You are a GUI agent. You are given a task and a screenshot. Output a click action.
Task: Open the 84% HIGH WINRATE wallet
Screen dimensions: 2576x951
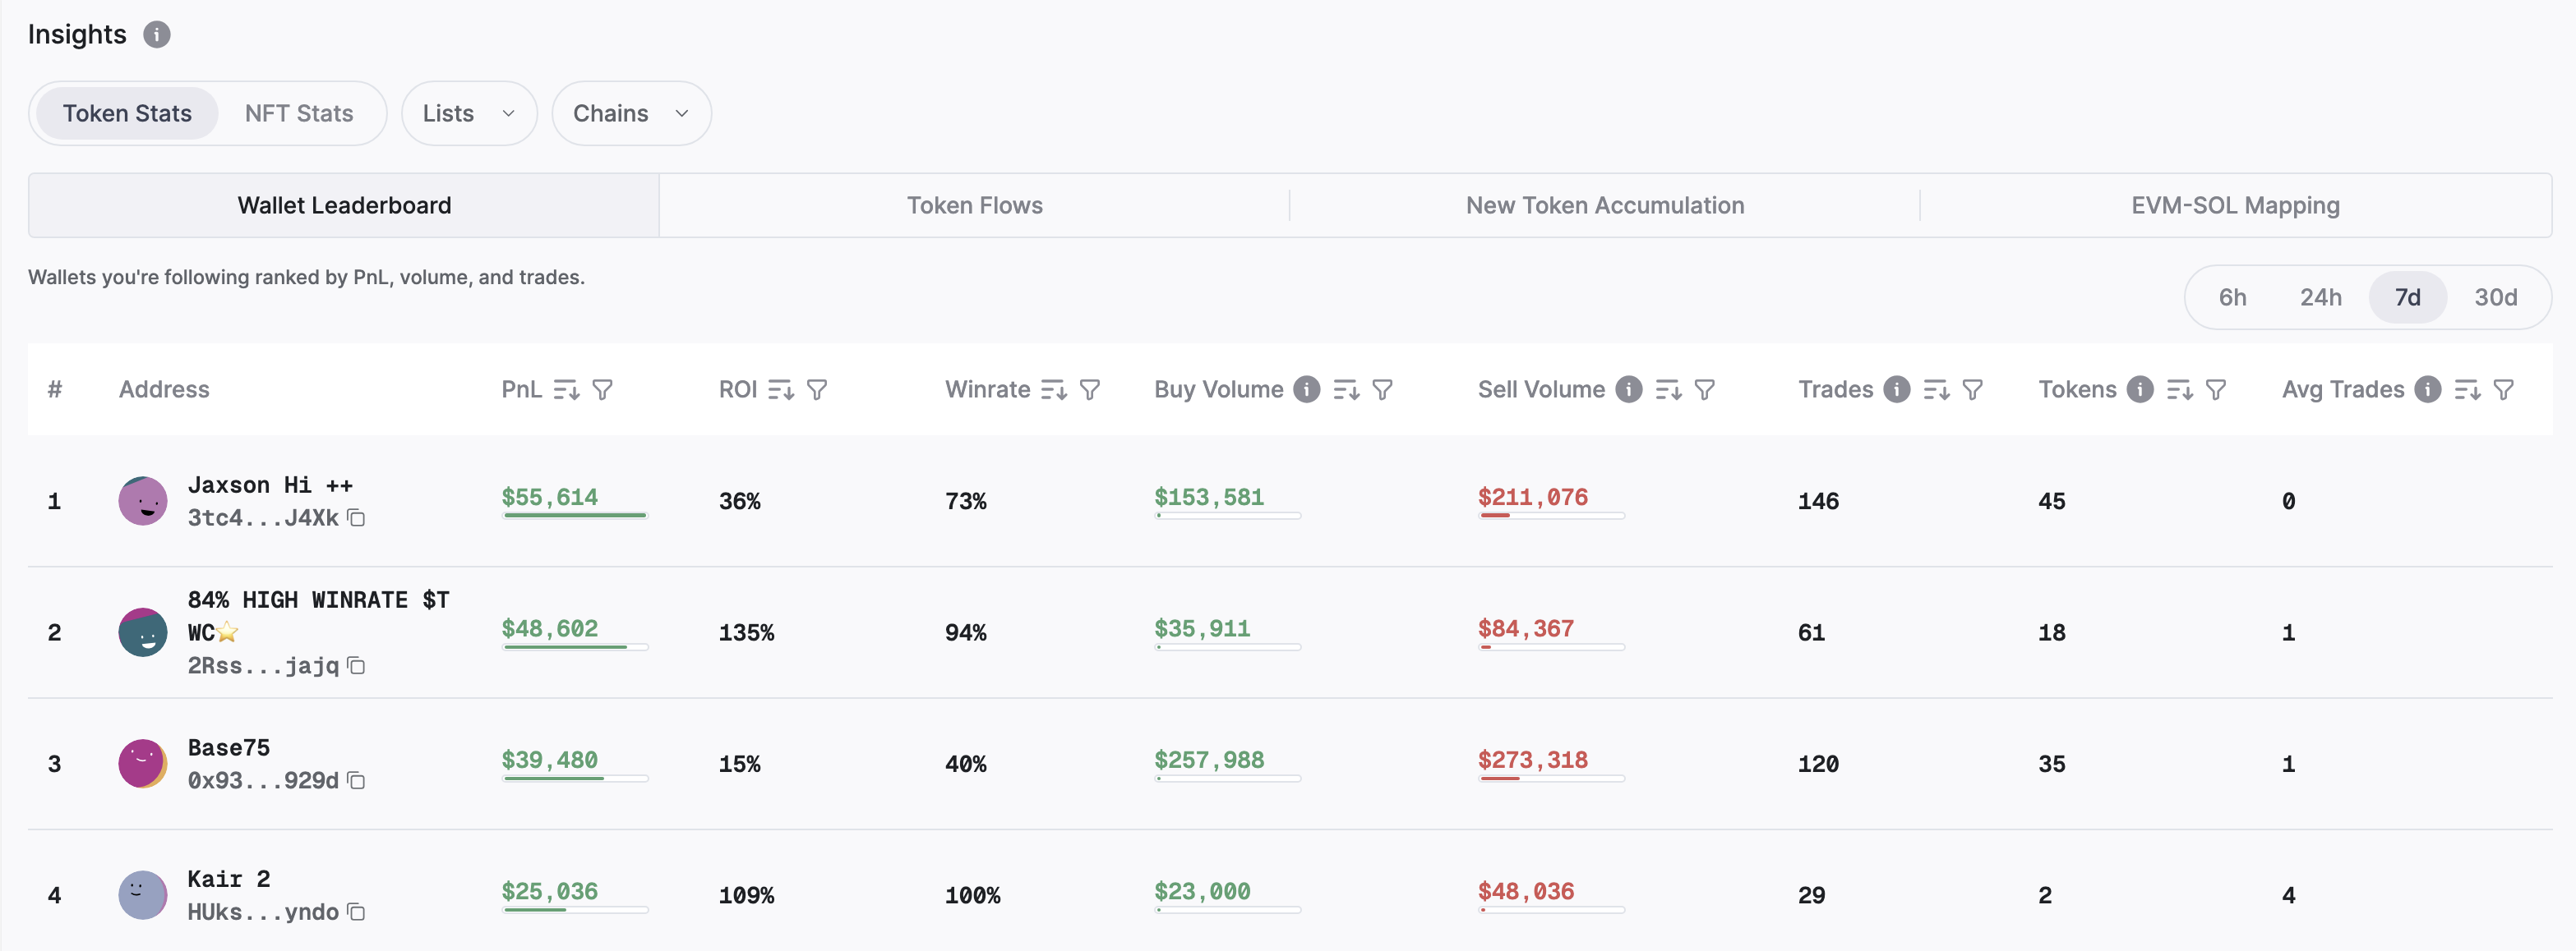coord(318,600)
